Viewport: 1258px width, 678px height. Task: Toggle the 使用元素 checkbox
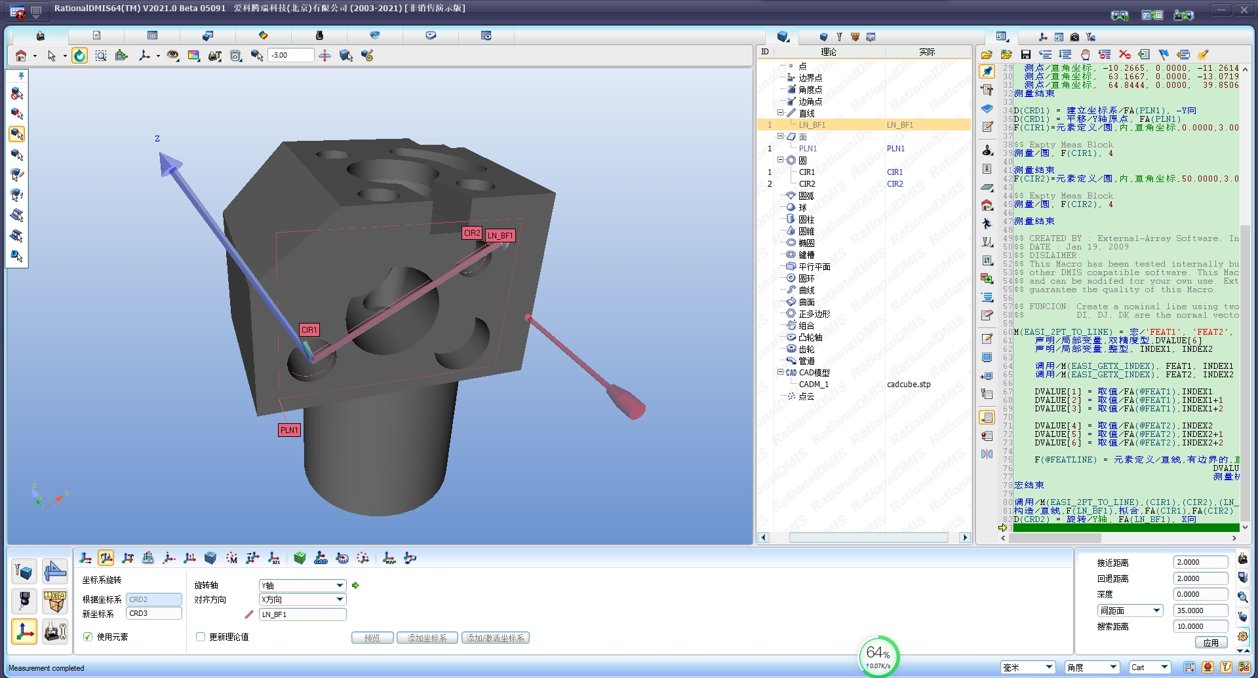(88, 637)
